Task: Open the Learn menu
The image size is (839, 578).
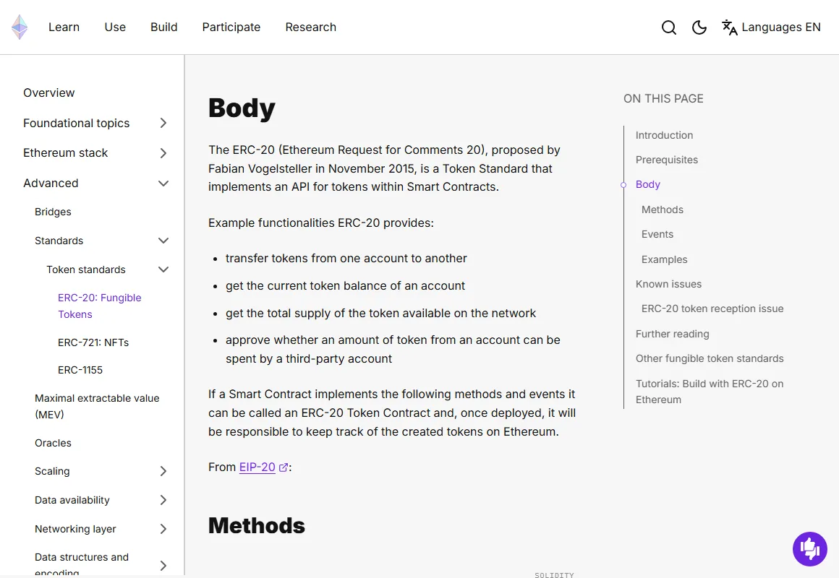Action: 64,27
